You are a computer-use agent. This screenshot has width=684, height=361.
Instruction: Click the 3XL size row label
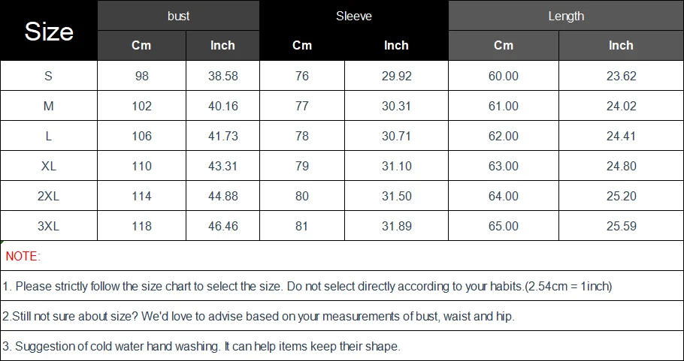49,226
